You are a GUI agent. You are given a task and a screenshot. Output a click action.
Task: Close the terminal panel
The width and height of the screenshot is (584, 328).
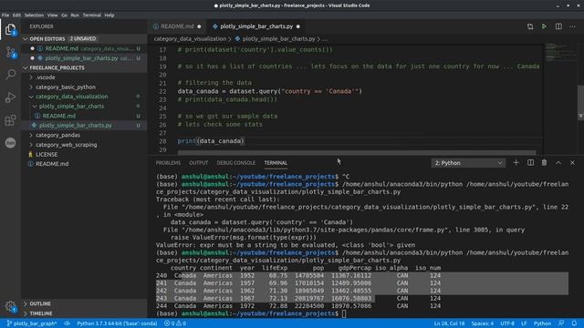pos(572,163)
